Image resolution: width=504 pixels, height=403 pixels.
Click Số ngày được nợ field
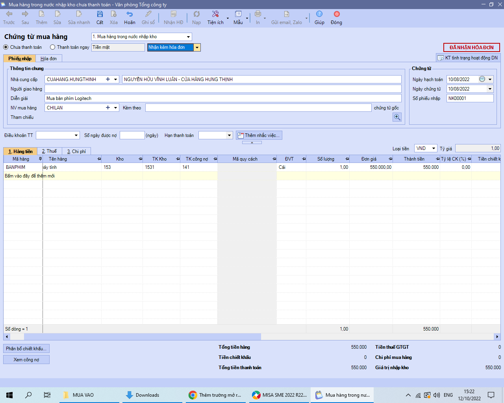tap(132, 135)
